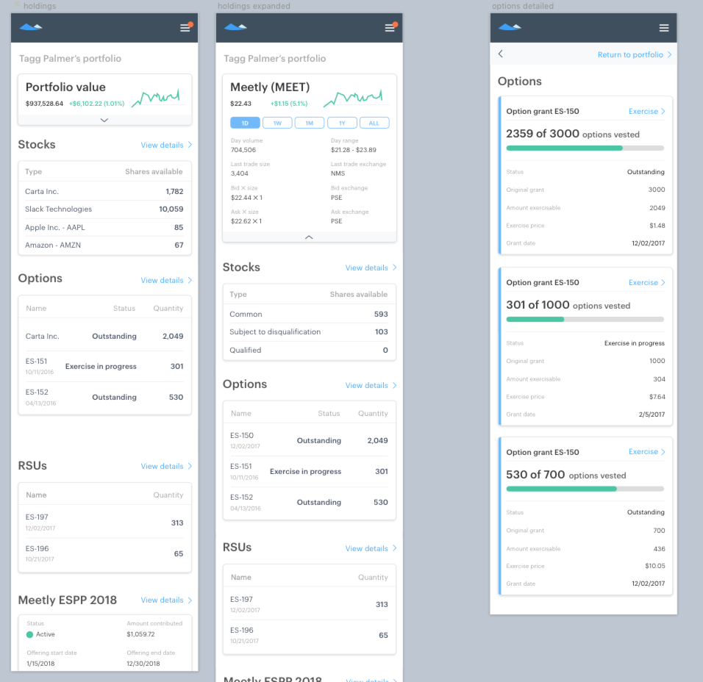Screen dimensions: 703x682
Task: Click Exercise on the 301 of 1000 grant
Action: 647,282
